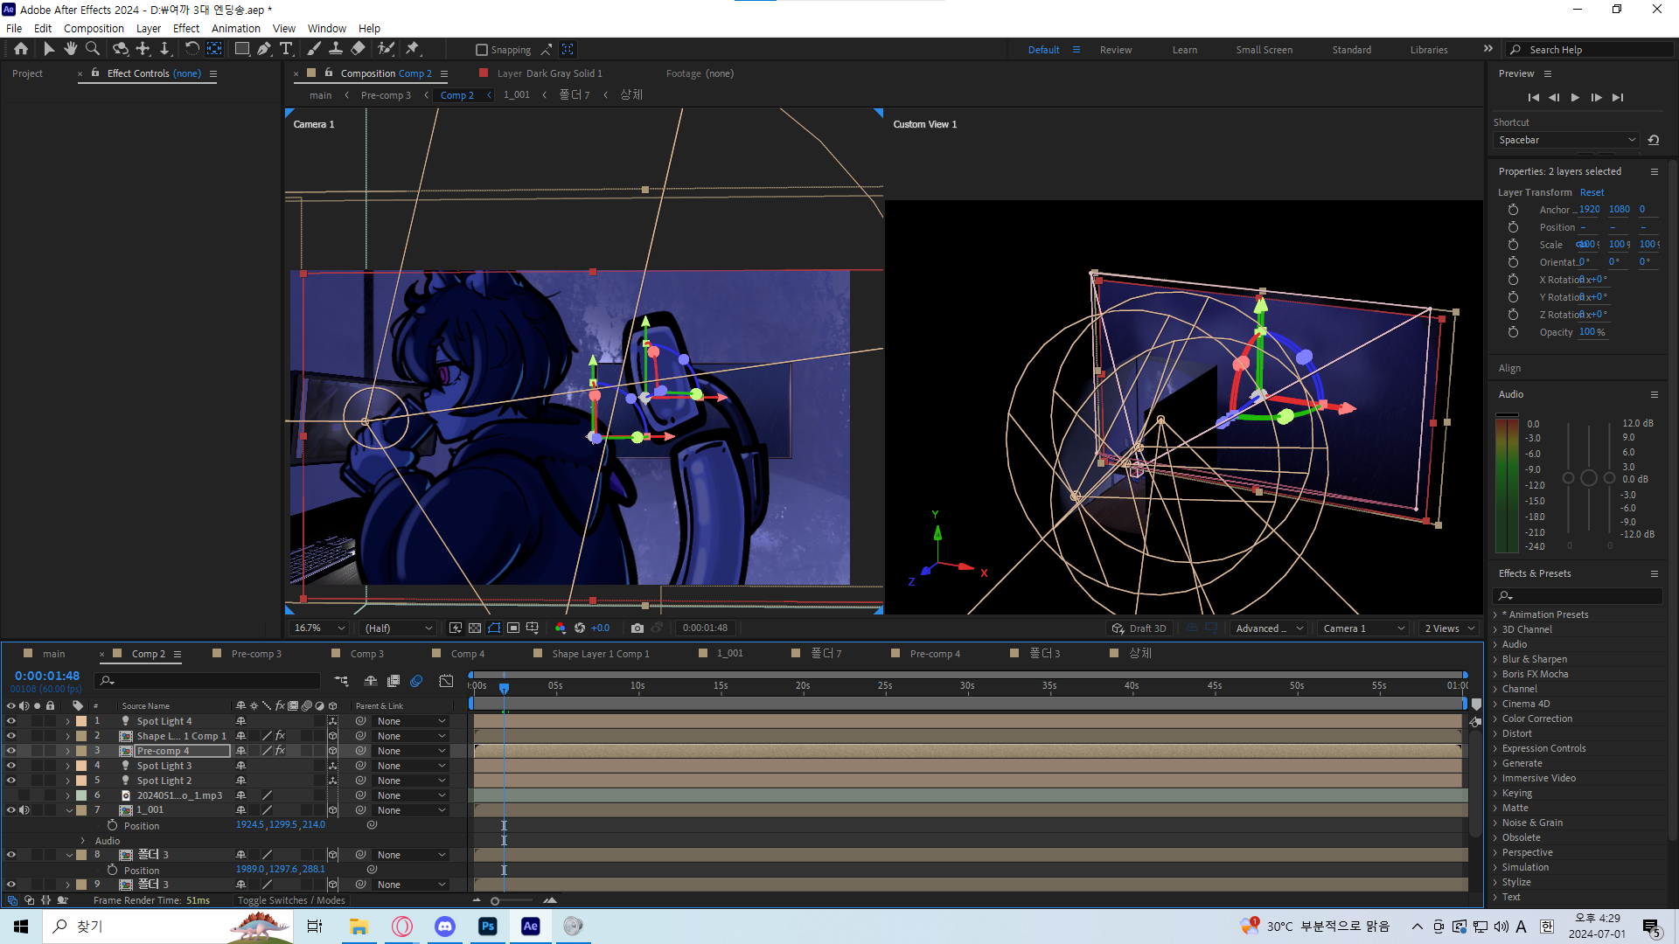
Task: Open the Animation menu
Action: point(236,28)
